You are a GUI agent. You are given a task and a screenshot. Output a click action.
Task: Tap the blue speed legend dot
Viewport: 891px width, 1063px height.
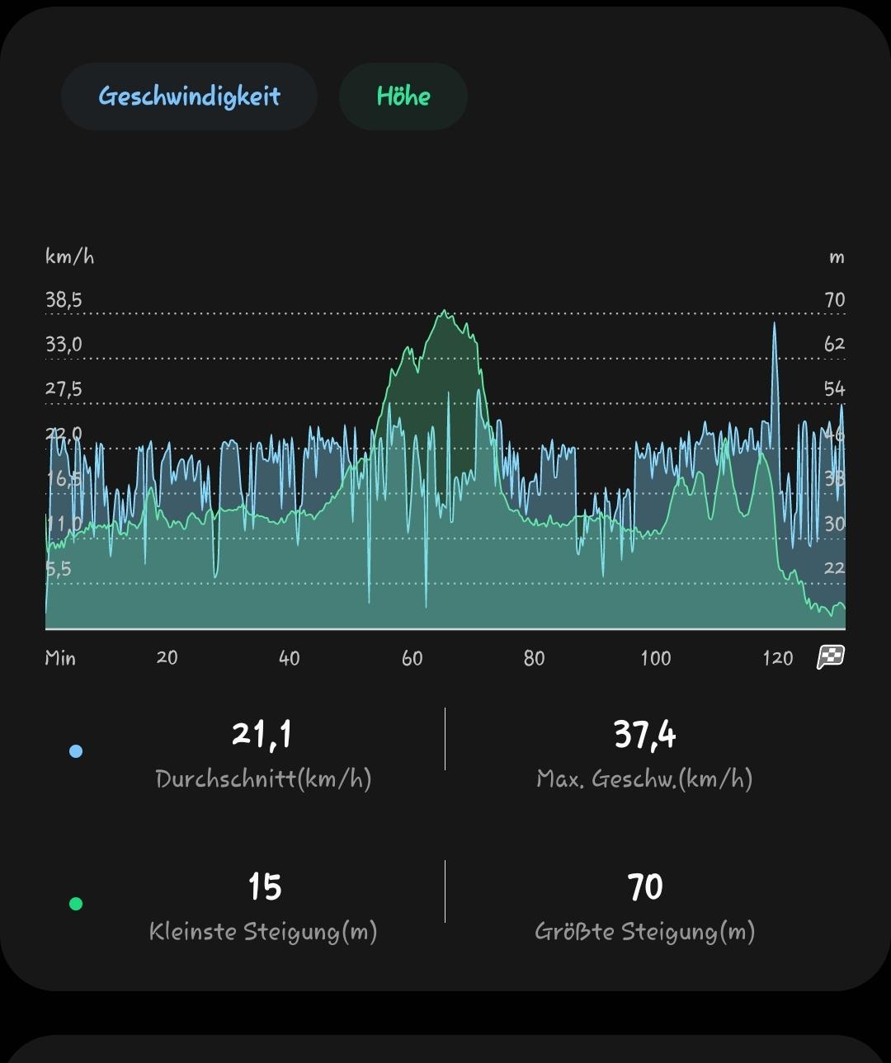(76, 751)
